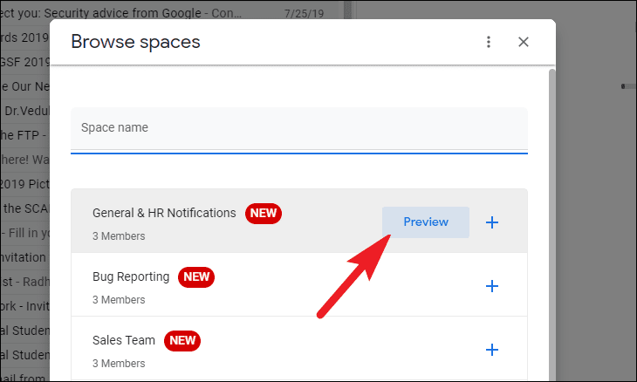
Task: Join the Bug Reporting space with plus icon
Action: (492, 286)
